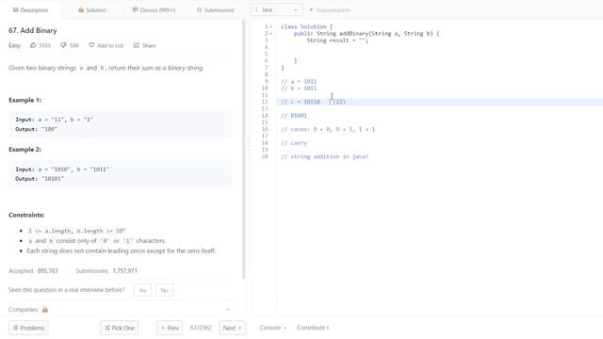Click the panel divider drag handle

point(248,144)
